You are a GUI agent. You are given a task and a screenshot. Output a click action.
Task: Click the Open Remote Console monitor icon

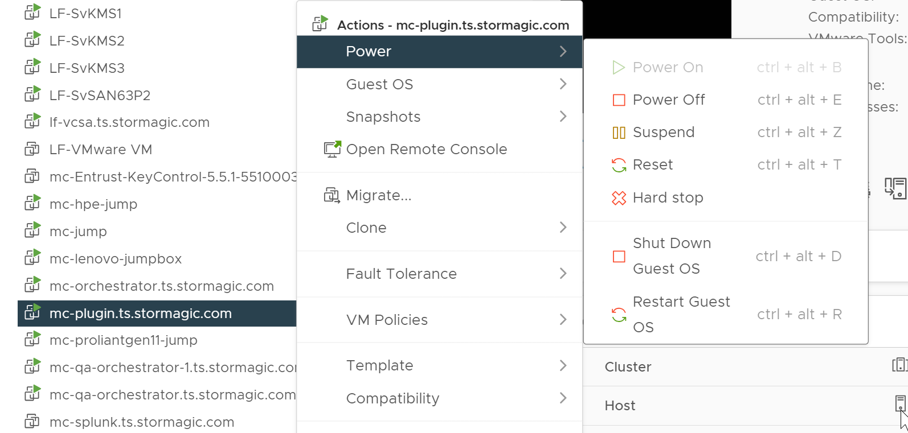332,149
